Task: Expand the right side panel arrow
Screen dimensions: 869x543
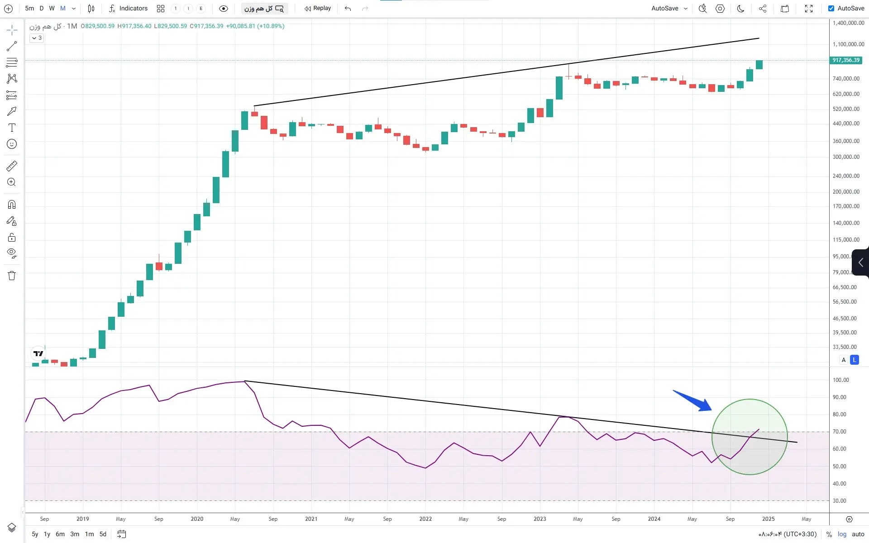Action: point(860,262)
